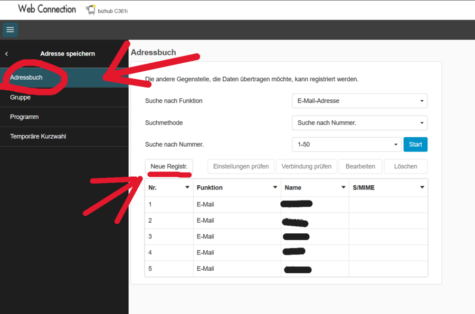The width and height of the screenshot is (475, 314).
Task: Click the back chevron beside Adresse speichern
Action: 7,54
